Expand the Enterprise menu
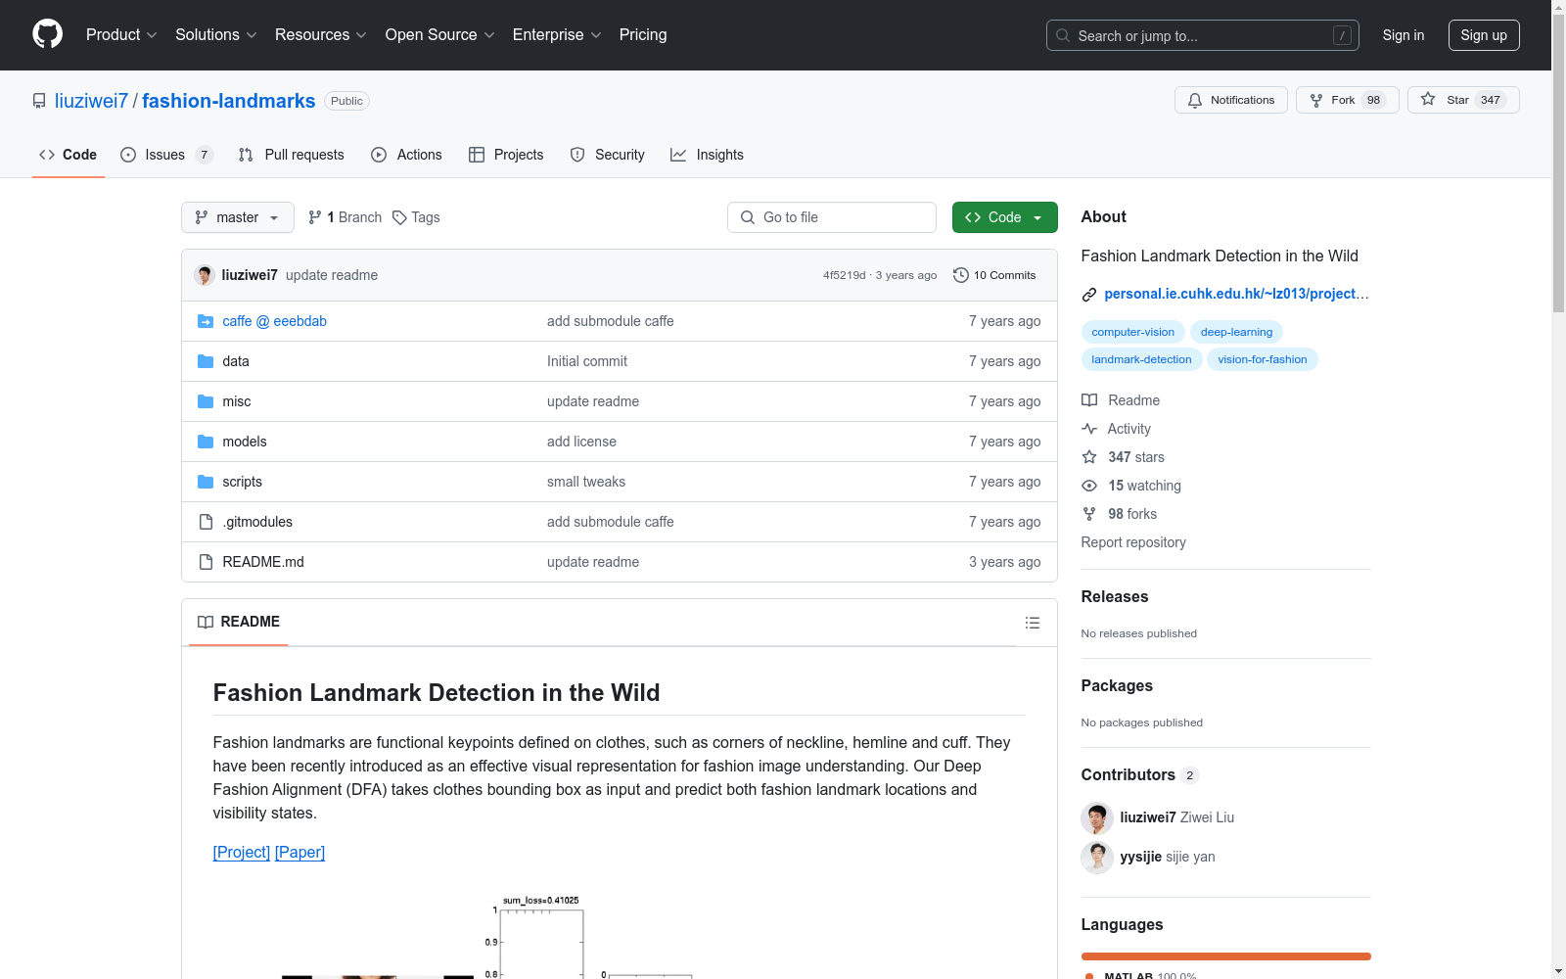 point(557,35)
